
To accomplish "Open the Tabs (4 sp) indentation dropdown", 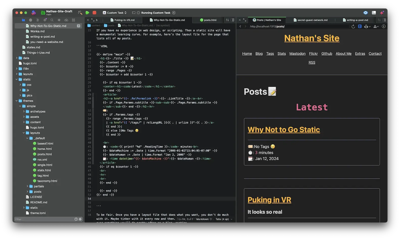I will (224, 219).
